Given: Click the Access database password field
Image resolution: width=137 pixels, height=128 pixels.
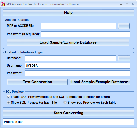Looking at the screenshot, I should click(x=85, y=34).
